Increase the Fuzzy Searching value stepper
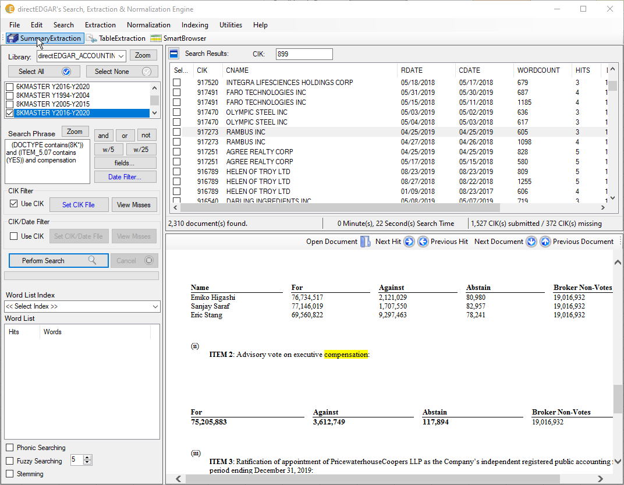 [x=86, y=457]
